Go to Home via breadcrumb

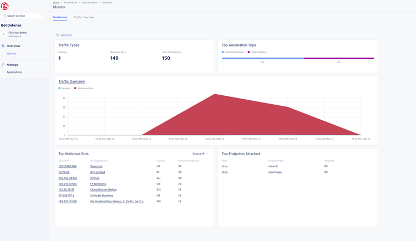click(56, 2)
